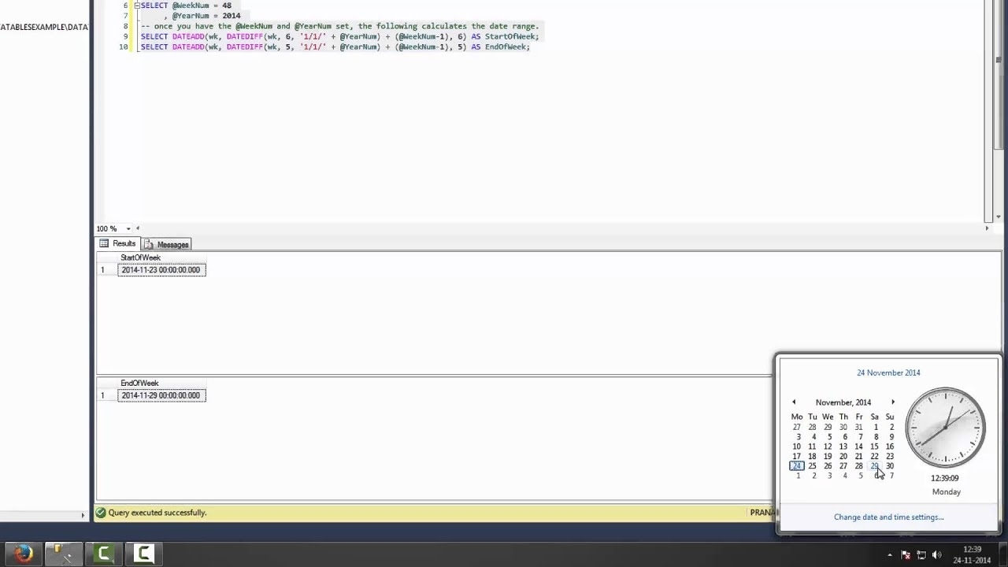
Task: Select 23 in the November calendar
Action: [890, 457]
